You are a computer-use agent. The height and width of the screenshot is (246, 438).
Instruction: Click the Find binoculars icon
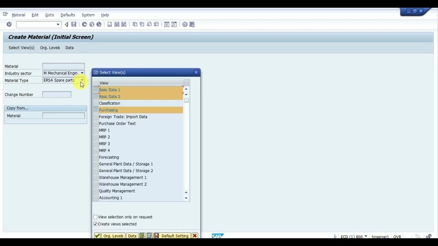click(x=117, y=24)
